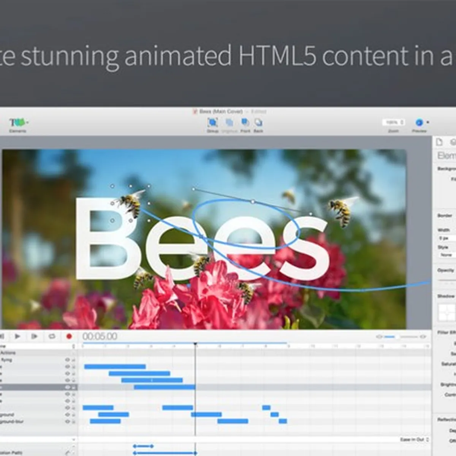Click the motion path point atop the loop
Screen dimensions: 456x456
click(253, 202)
